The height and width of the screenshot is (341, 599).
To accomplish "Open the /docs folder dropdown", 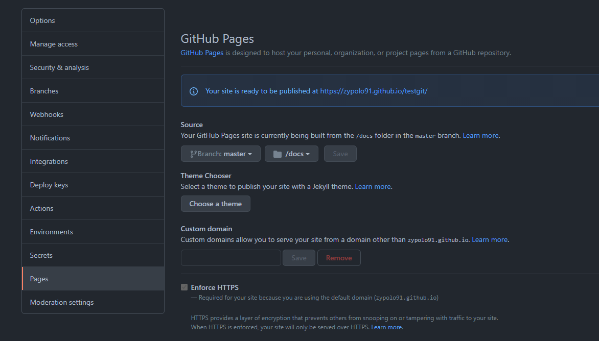I will (x=291, y=154).
